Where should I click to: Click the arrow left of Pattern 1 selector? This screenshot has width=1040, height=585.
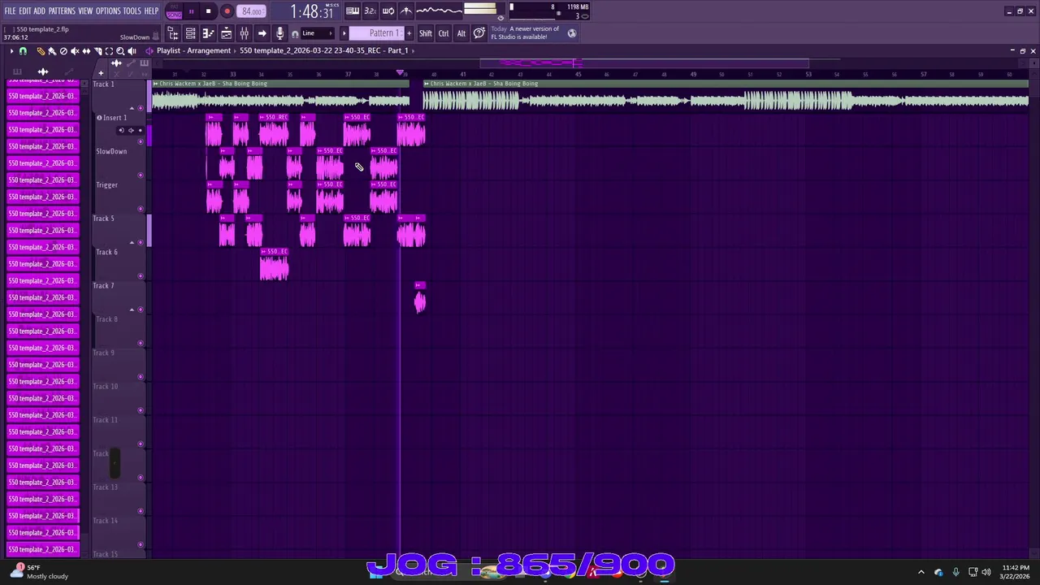[344, 33]
